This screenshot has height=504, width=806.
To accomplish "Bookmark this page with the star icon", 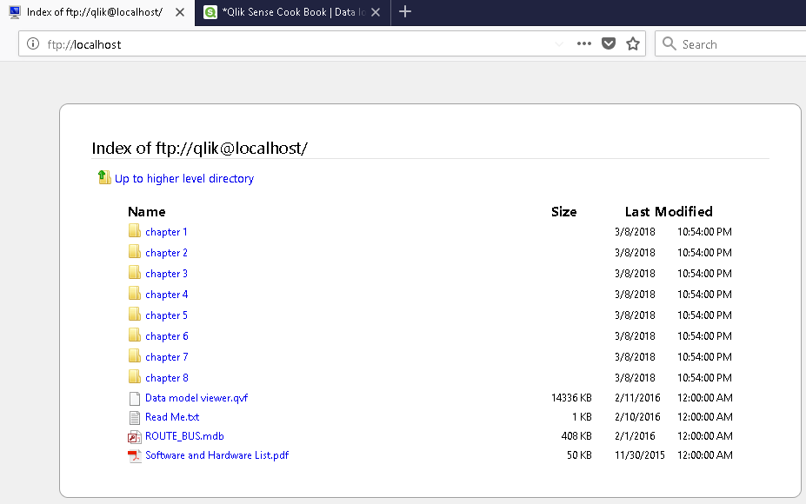I will (633, 43).
